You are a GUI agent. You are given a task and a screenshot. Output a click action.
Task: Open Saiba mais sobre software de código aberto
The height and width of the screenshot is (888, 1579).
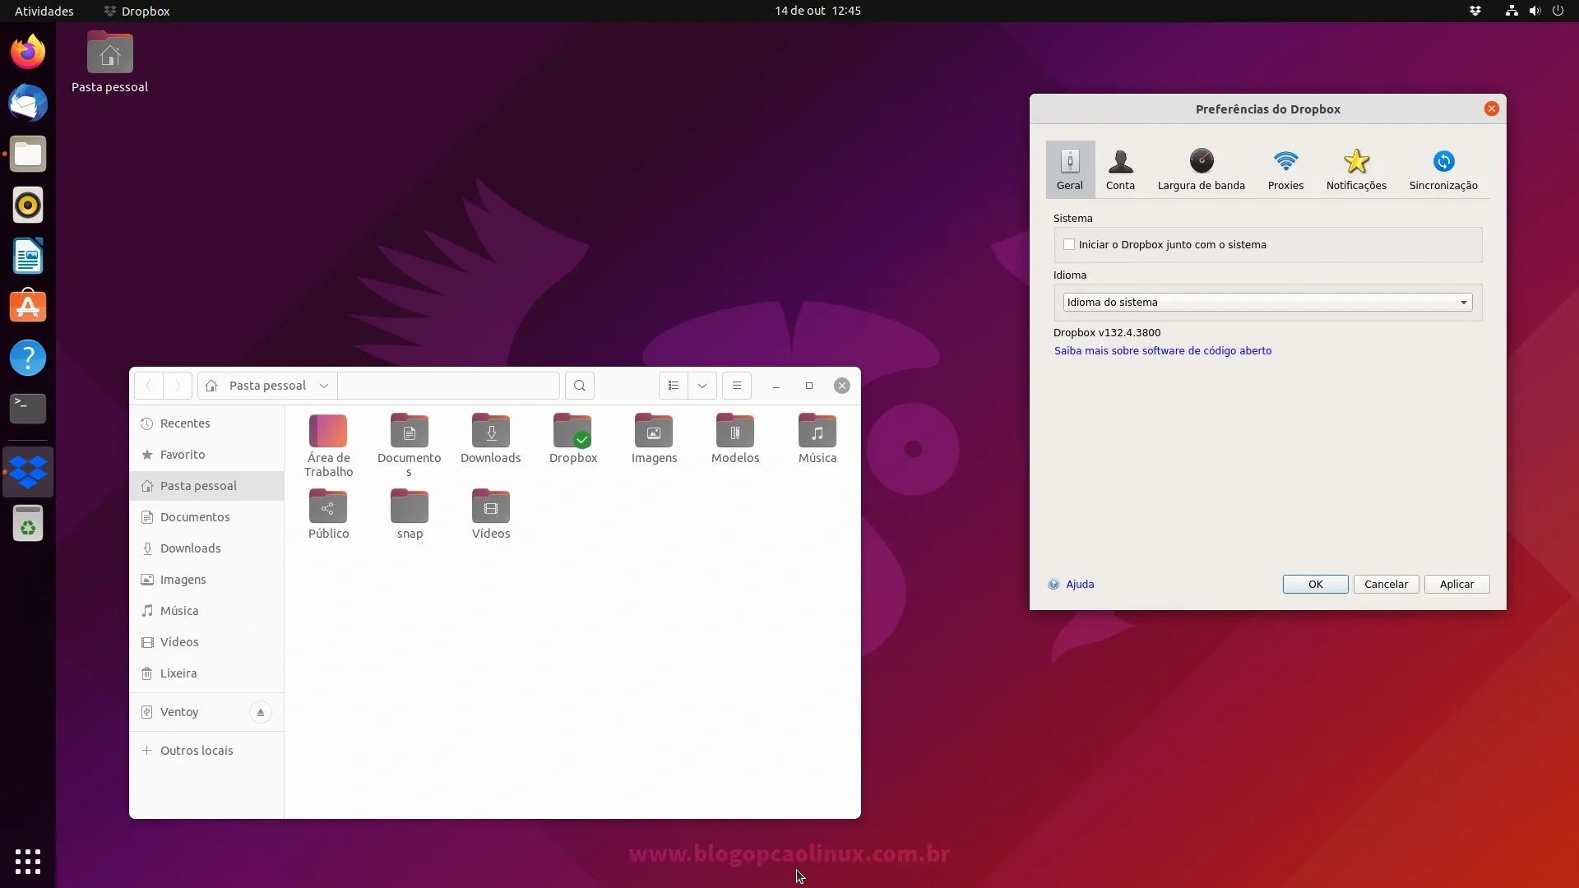1163,350
